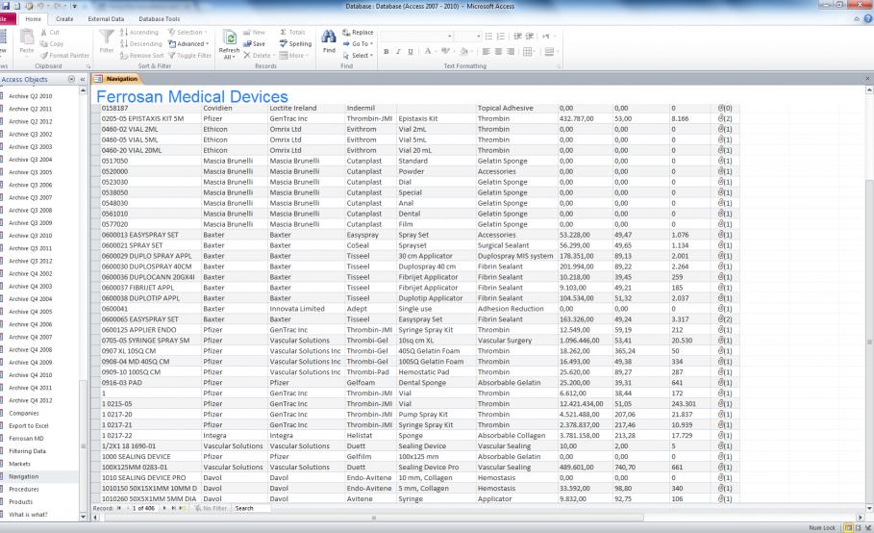Click Save in the Records group
Screen dimensions: 874x533
[x=254, y=44]
